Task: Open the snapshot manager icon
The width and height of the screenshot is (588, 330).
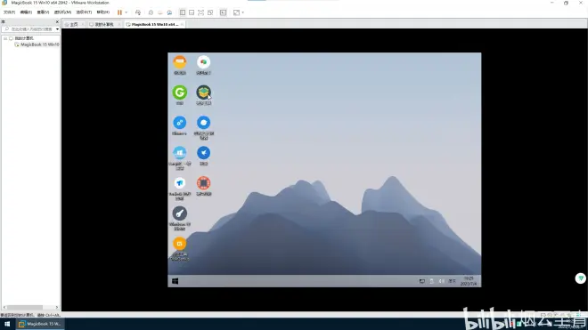Action: click(169, 12)
